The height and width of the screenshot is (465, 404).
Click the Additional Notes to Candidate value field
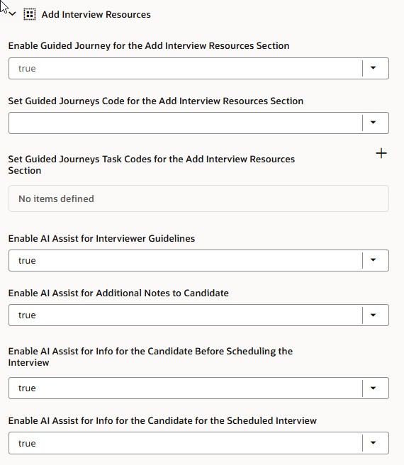186,315
